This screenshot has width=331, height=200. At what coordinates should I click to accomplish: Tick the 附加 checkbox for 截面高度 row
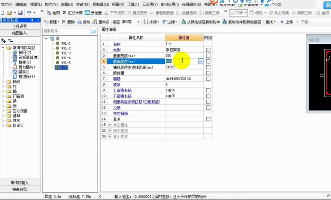tap(208, 61)
